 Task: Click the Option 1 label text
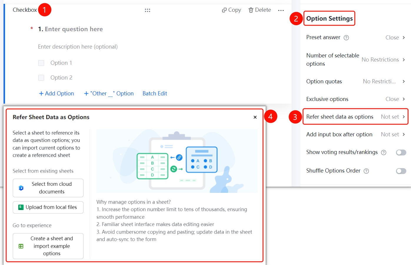(61, 63)
